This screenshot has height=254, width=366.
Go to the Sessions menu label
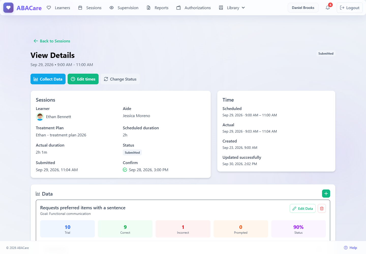click(x=94, y=8)
